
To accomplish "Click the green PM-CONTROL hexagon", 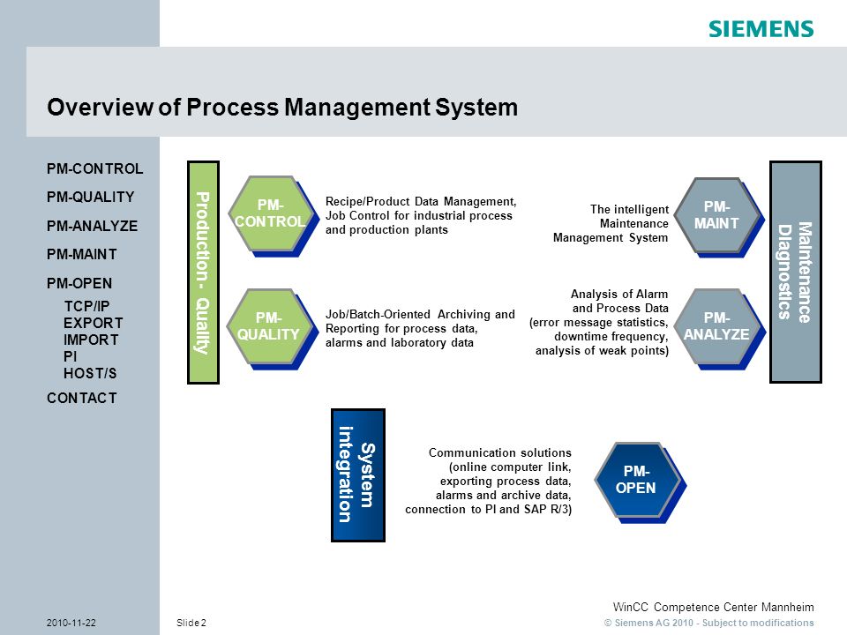I will click(x=271, y=213).
